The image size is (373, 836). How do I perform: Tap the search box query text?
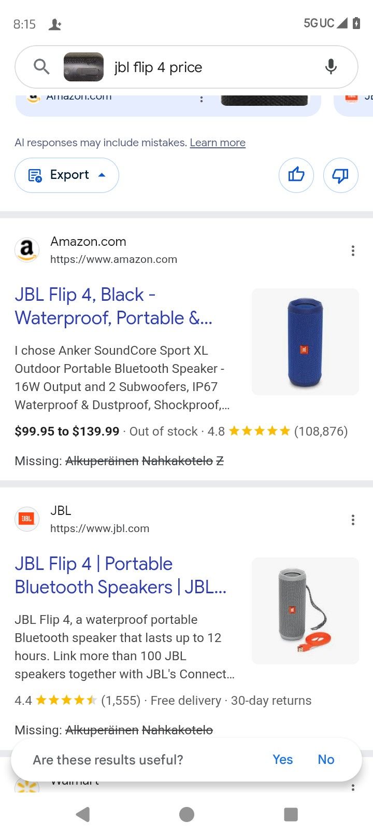coord(158,67)
